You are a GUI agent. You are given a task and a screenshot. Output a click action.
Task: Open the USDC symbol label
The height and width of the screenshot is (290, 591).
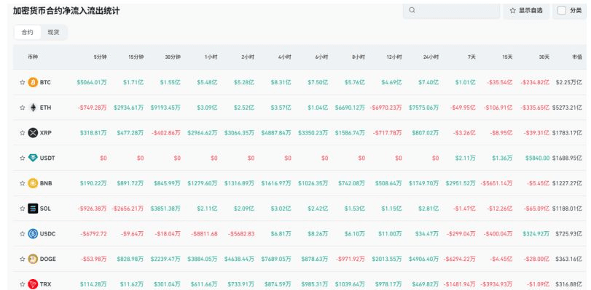click(x=47, y=233)
